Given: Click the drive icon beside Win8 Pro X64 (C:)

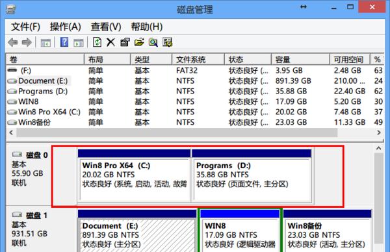Looking at the screenshot, I should (12, 112).
